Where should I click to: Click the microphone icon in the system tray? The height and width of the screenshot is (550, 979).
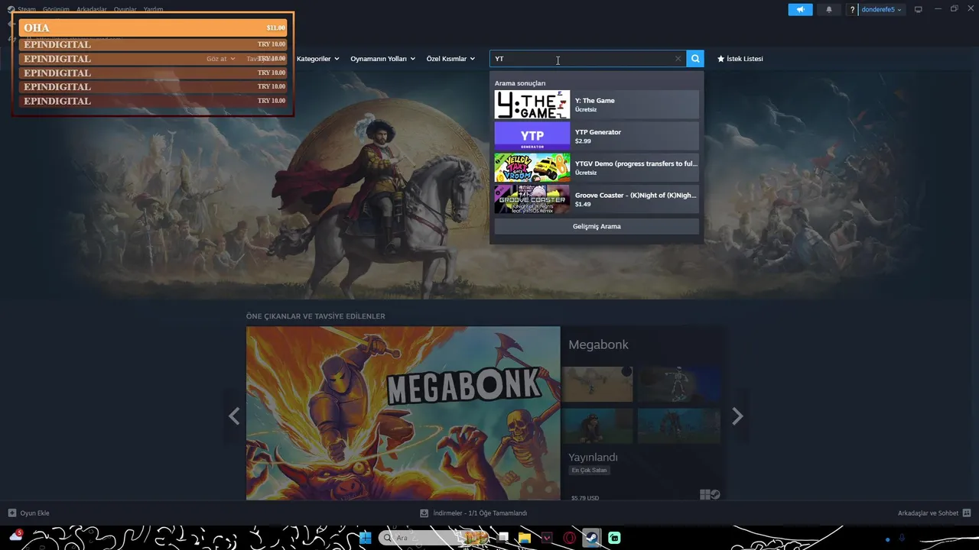pos(902,538)
